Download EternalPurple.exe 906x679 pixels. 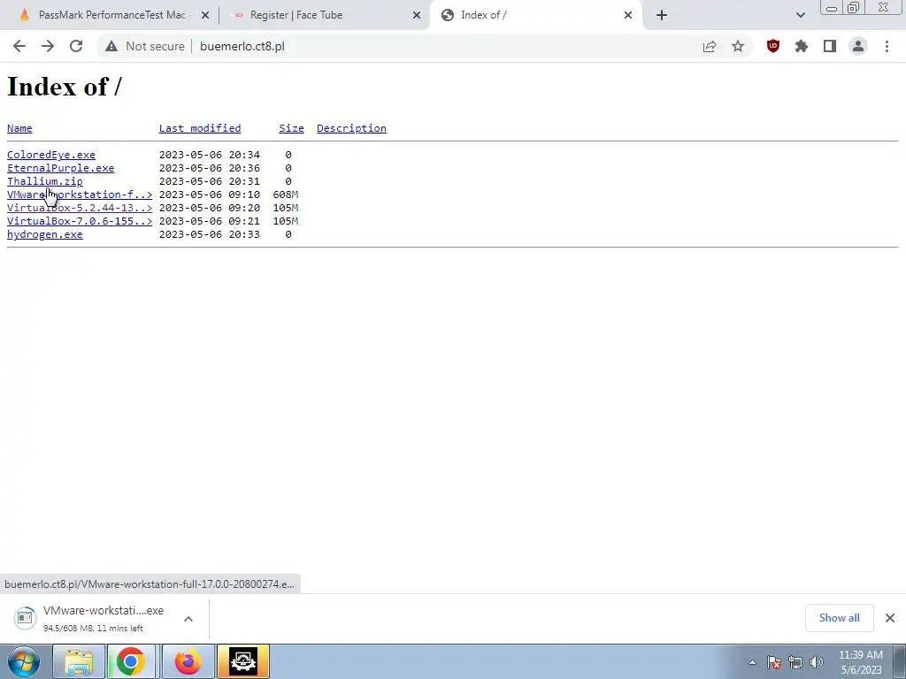point(61,168)
